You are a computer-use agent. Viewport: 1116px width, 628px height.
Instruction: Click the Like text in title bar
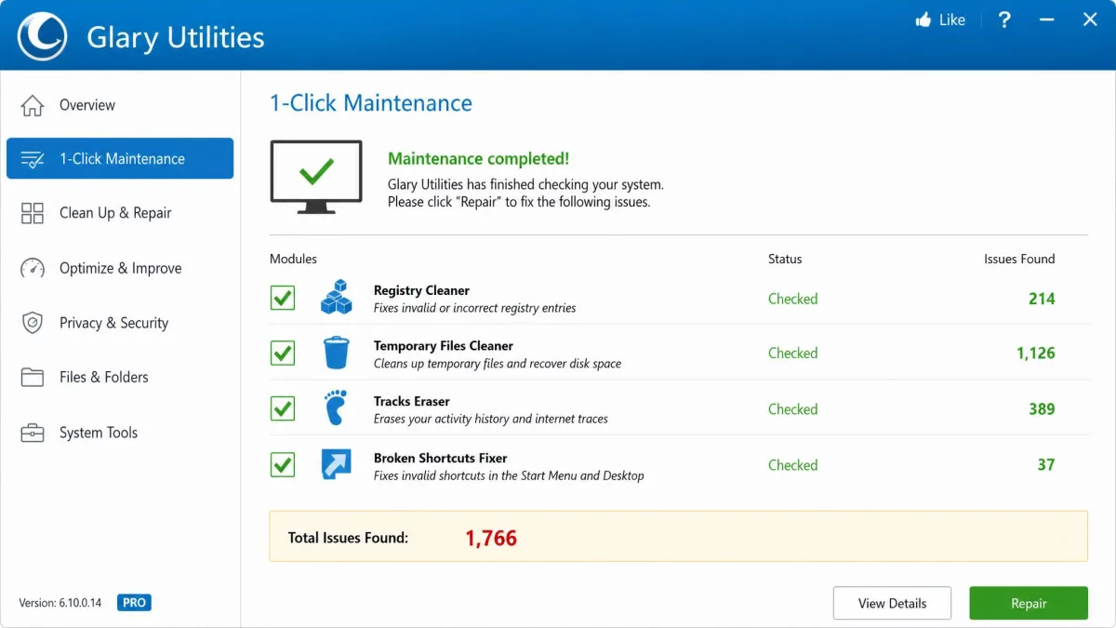click(952, 20)
